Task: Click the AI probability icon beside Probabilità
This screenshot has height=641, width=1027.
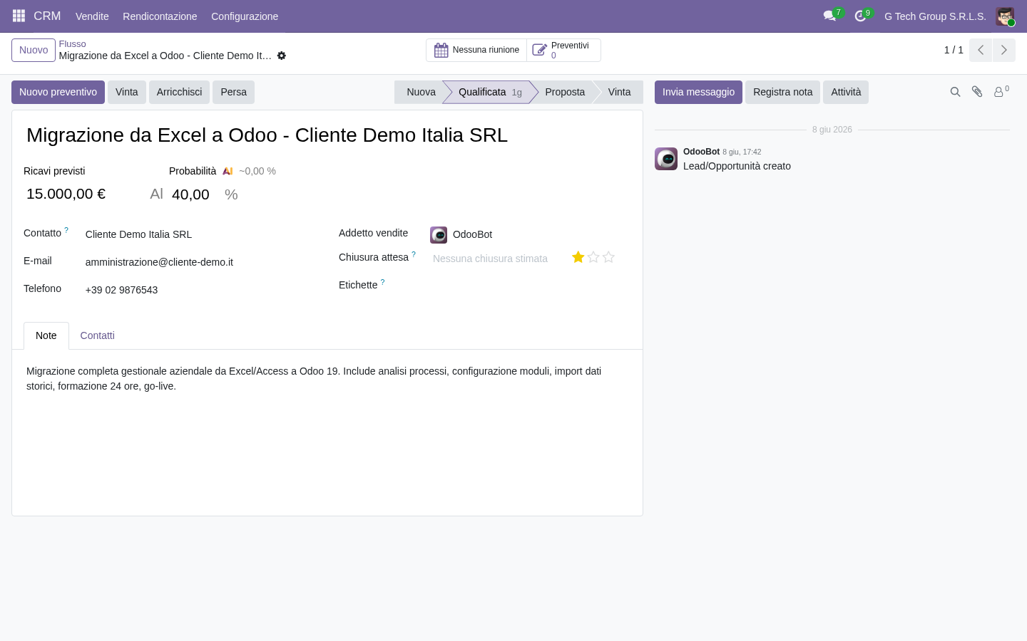Action: tap(228, 171)
